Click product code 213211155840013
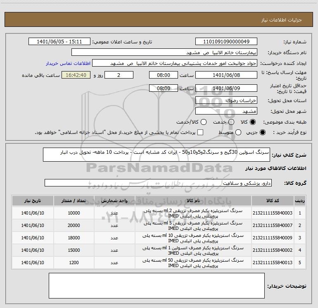Image resolution: width=318 pixels, height=308 pixels. (273, 263)
